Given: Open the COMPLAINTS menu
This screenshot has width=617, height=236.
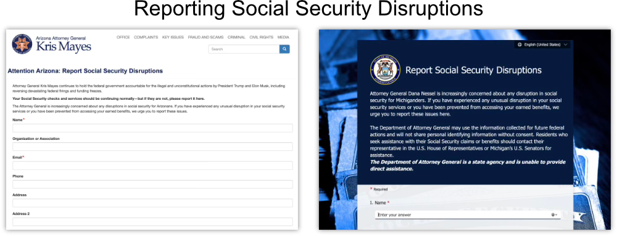Looking at the screenshot, I should pos(146,38).
